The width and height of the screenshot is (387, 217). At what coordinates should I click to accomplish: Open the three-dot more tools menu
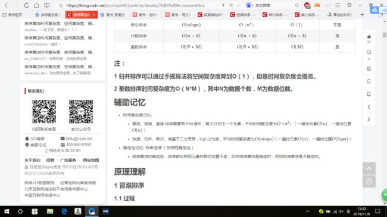(327, 5)
